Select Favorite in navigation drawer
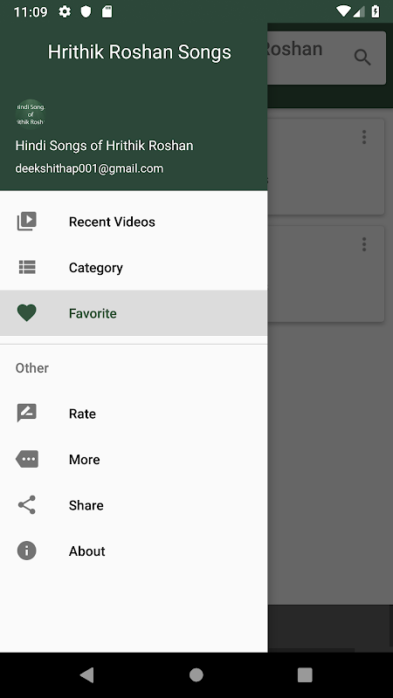Viewport: 393px width, 698px height. coord(134,313)
